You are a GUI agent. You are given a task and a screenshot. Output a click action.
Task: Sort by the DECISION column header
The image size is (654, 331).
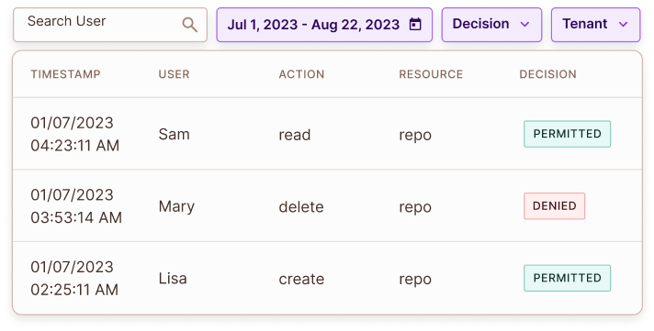pos(547,74)
